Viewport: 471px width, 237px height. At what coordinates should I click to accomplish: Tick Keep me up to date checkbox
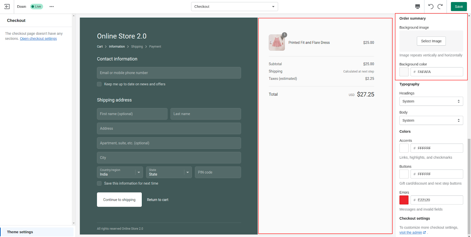point(99,84)
